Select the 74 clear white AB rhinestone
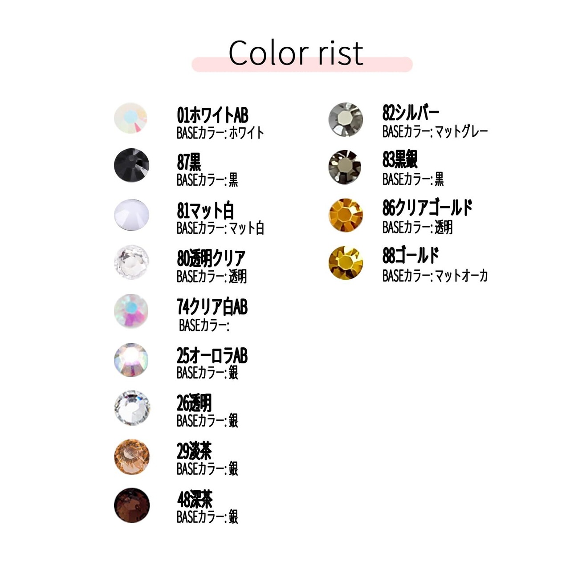This screenshot has width=570, height=570. coord(131,311)
